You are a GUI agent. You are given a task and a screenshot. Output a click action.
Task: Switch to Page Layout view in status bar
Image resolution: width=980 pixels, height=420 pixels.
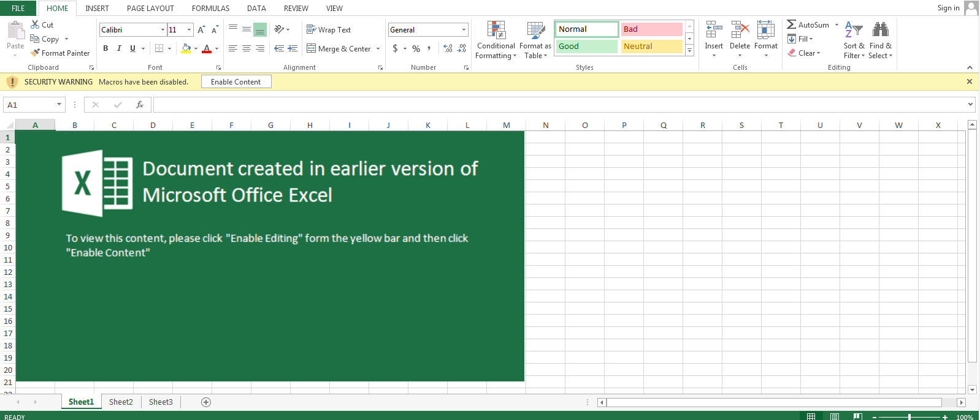(x=835, y=416)
